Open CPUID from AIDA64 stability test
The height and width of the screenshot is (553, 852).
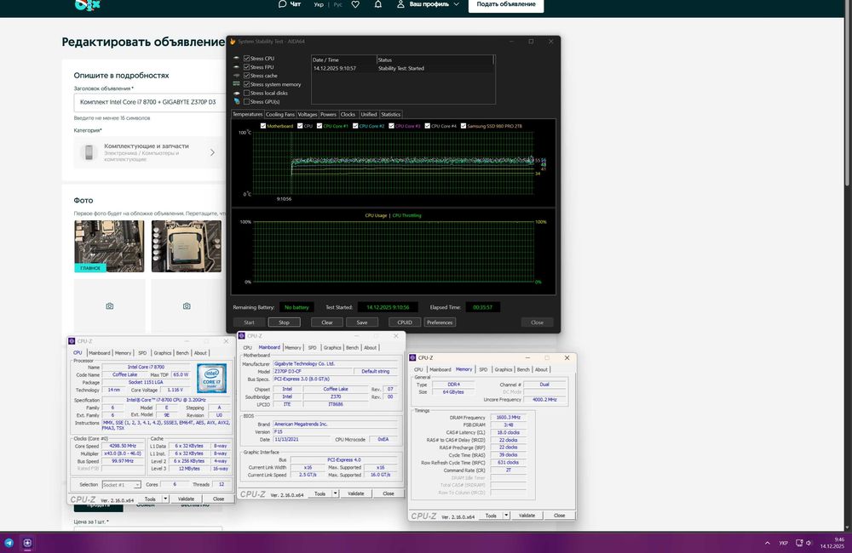click(405, 322)
